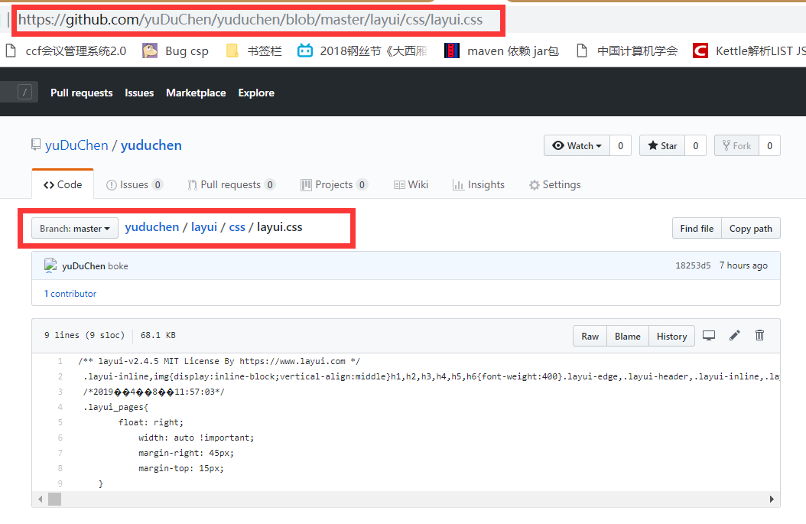Open Marketplace in header
806x524 pixels.
(x=196, y=93)
